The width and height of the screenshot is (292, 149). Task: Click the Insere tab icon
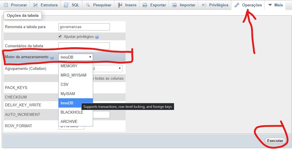120,5
